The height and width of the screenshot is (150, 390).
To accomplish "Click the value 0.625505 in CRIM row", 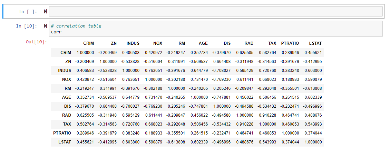I will pos(245,53).
